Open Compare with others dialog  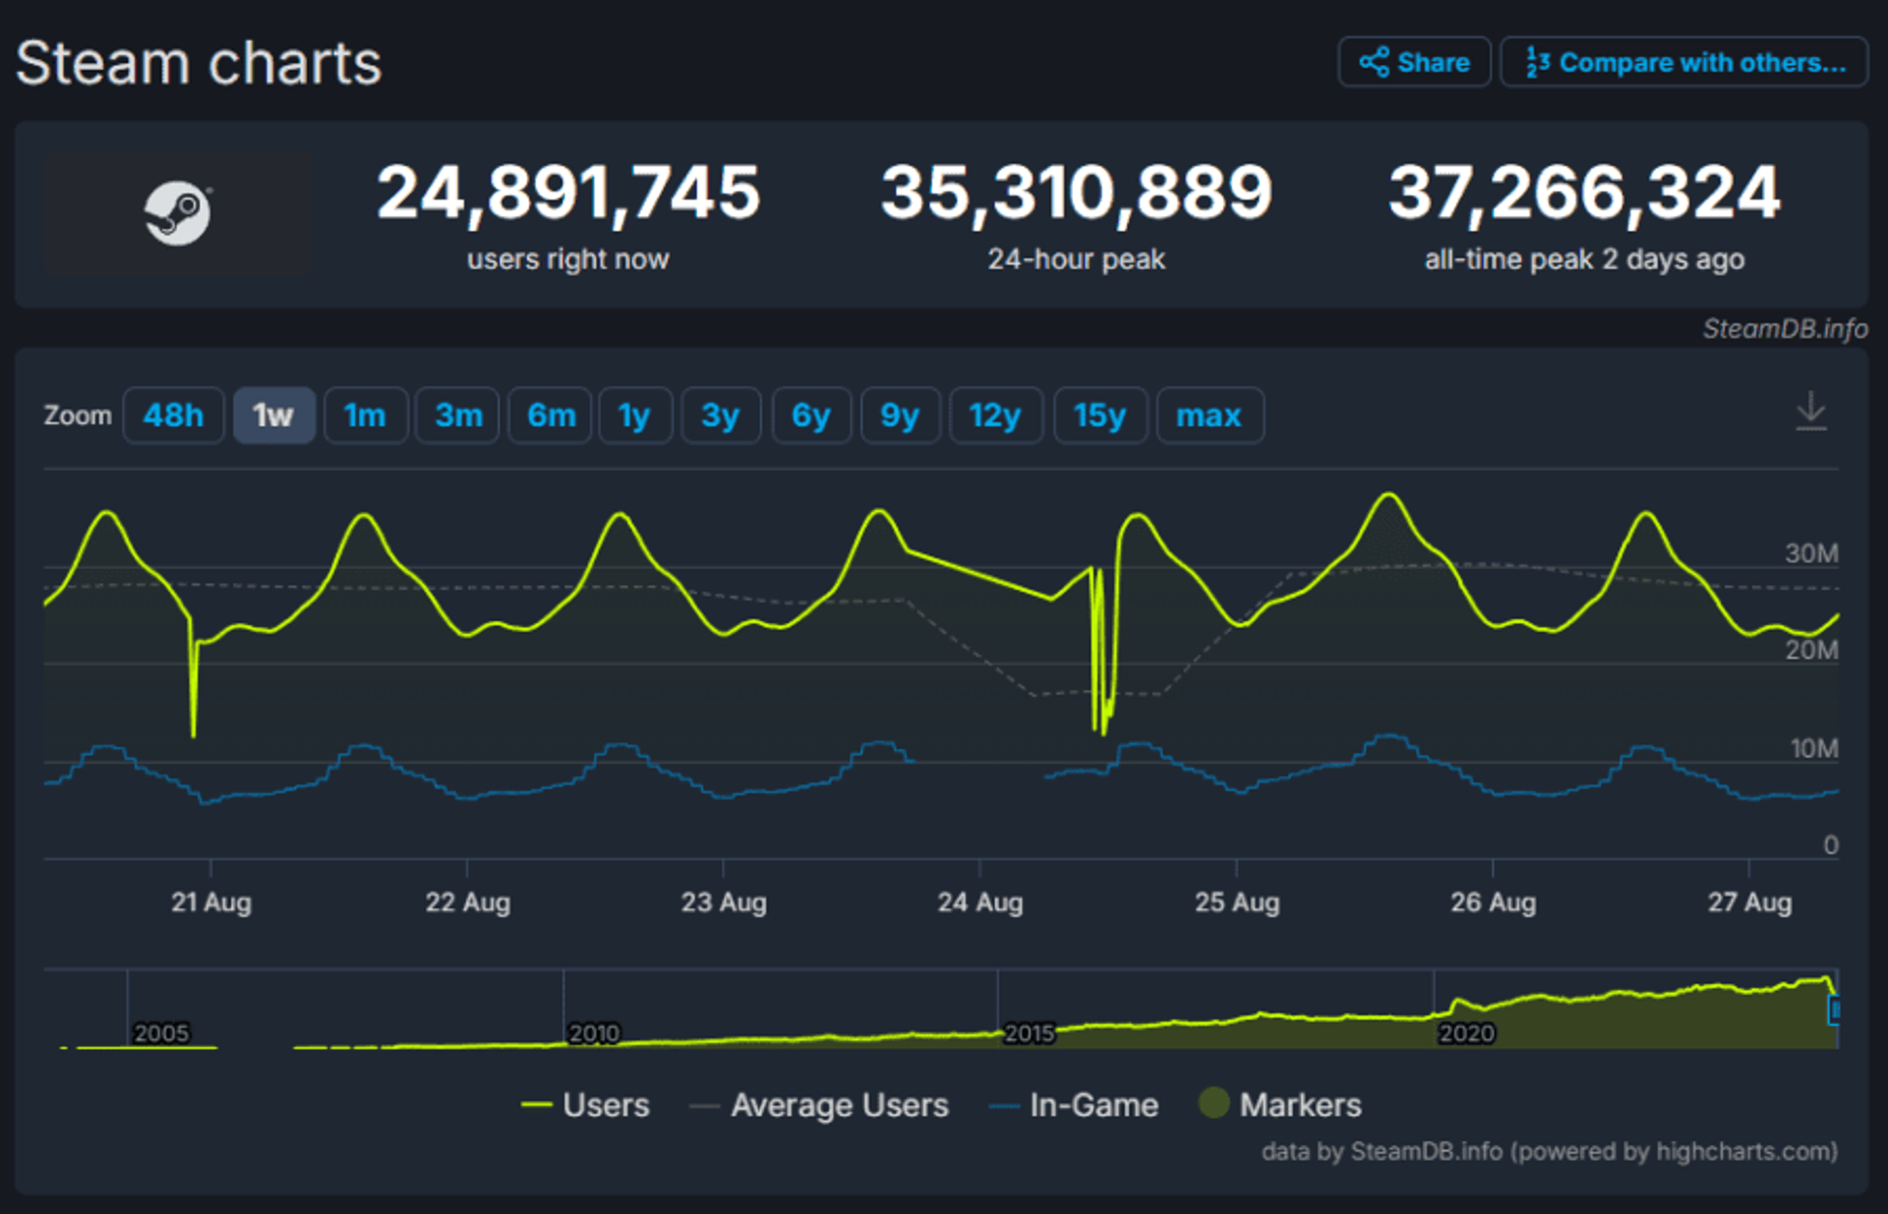1683,62
